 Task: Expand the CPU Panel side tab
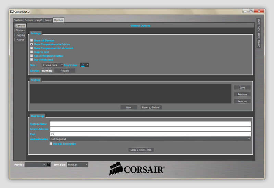tap(259, 25)
